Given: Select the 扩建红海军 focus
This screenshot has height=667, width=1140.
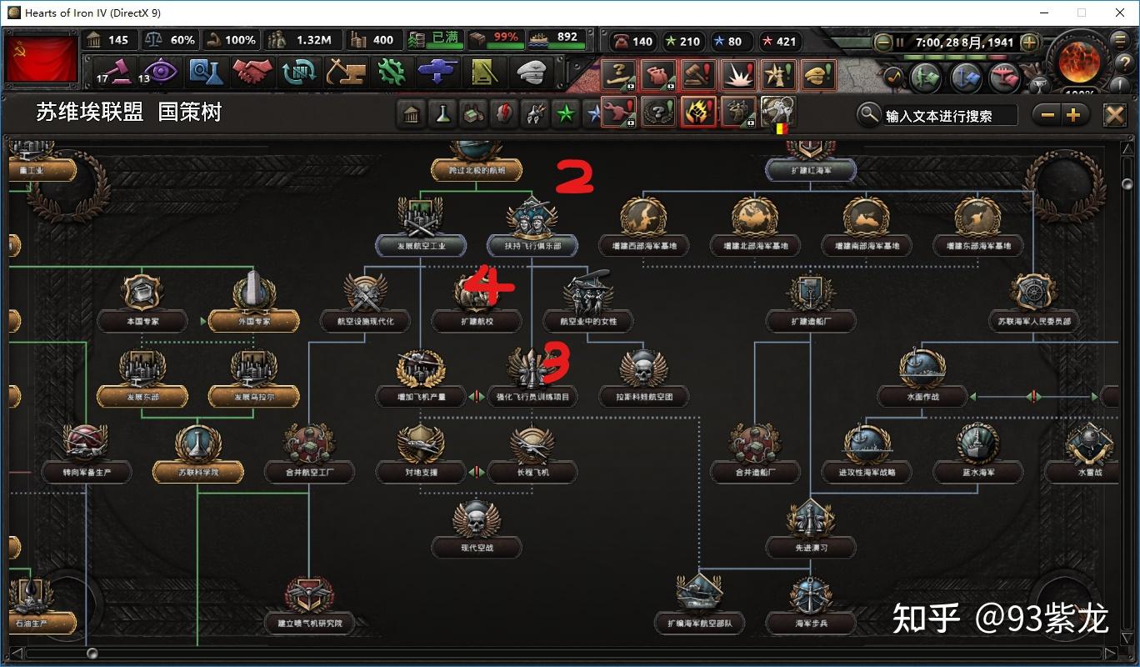Looking at the screenshot, I should 811,160.
